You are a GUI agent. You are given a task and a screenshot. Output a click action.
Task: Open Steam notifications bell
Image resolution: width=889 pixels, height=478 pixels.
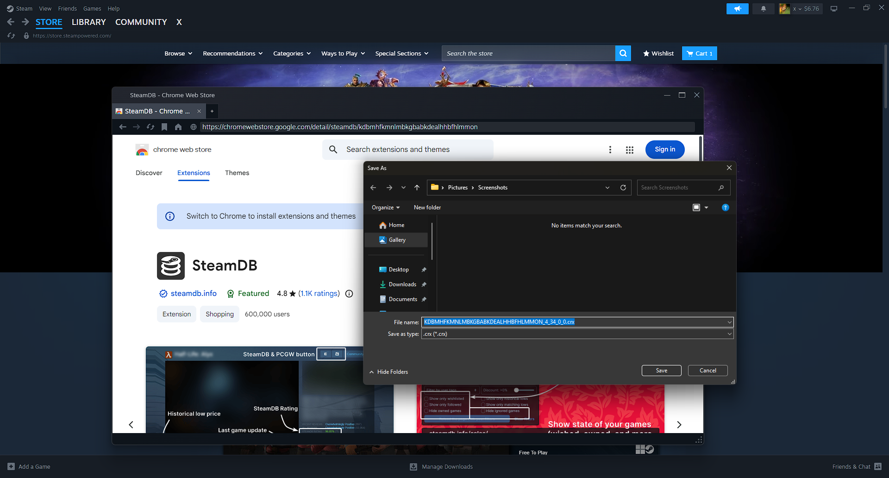coord(763,9)
